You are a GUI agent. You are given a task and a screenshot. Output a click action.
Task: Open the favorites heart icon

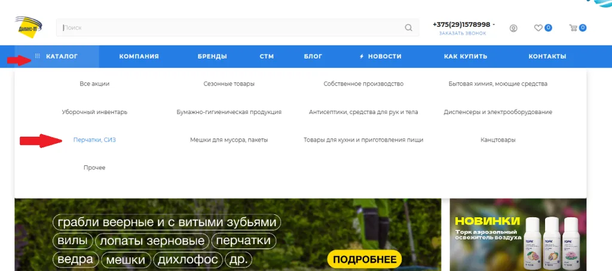coord(538,27)
